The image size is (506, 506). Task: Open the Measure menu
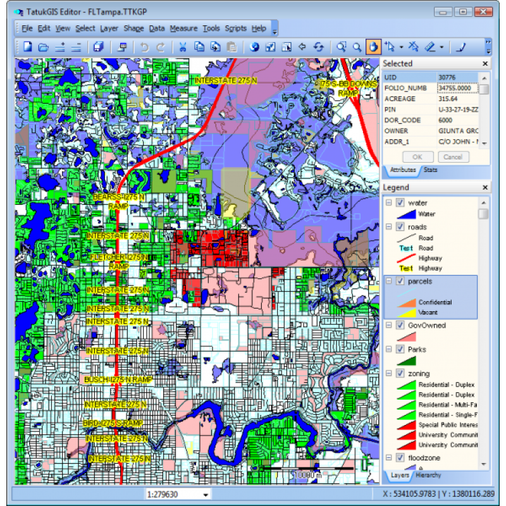pos(183,28)
